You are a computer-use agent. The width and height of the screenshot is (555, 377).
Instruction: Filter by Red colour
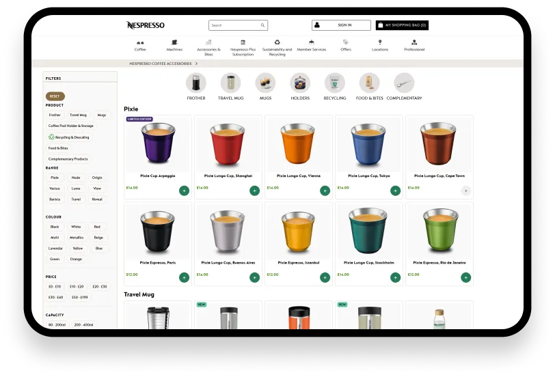[97, 227]
